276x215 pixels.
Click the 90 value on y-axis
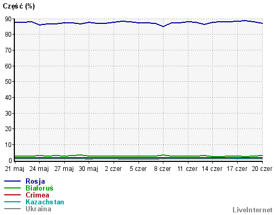pos(8,19)
